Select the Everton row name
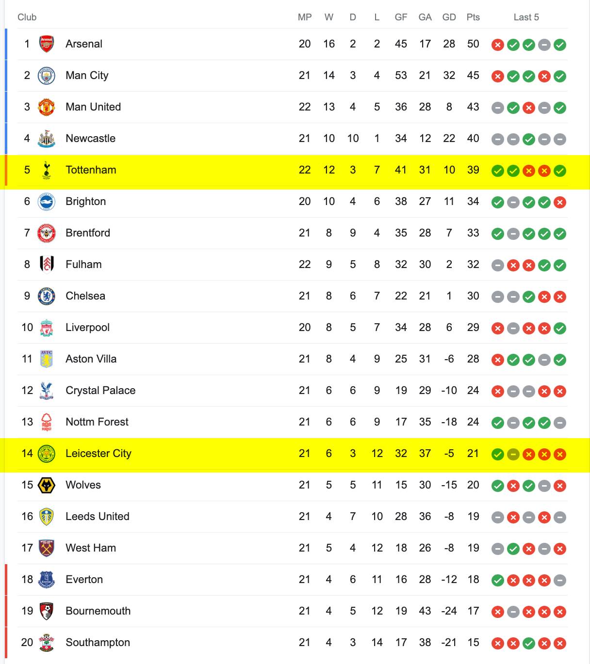This screenshot has height=664, width=590. click(84, 580)
